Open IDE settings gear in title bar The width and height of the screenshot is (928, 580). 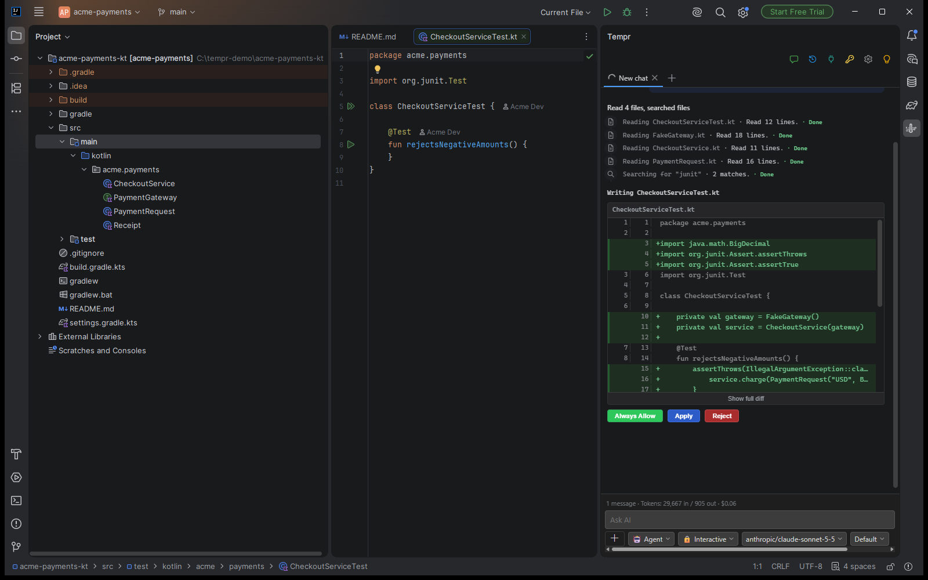[743, 12]
